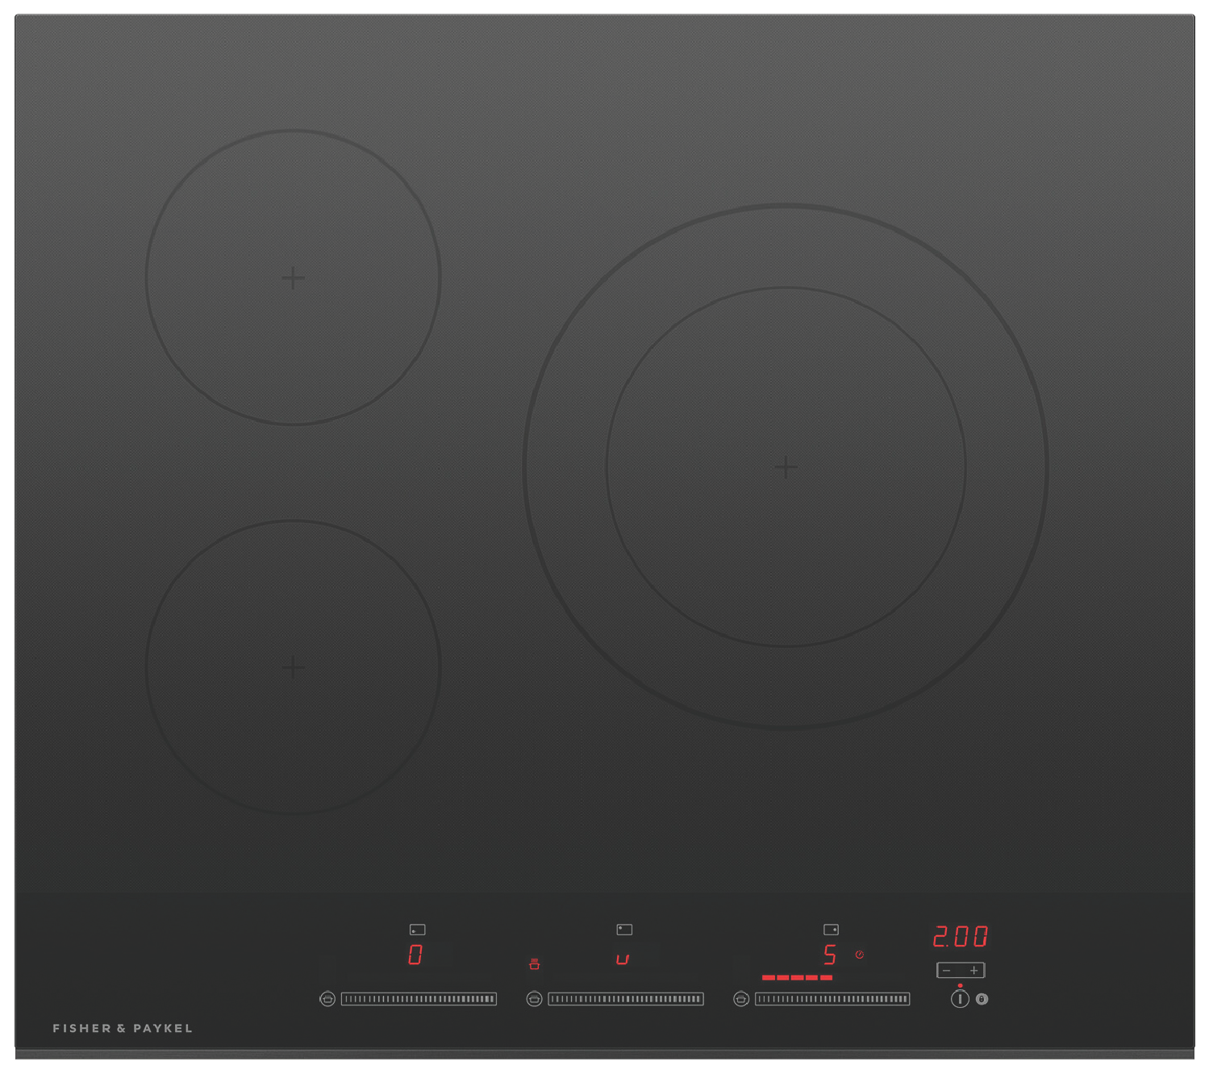Tap the power on/off button

[x=960, y=999]
